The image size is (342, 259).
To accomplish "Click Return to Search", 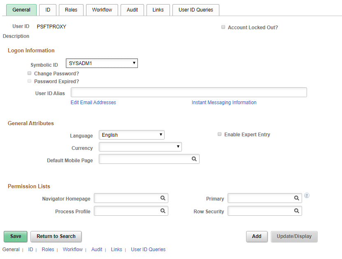I will (56, 236).
